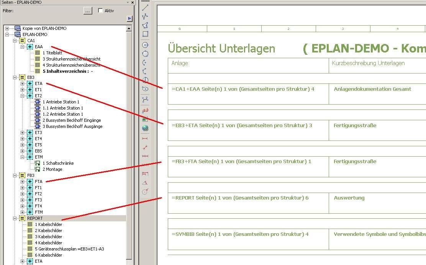
Task: Select the Aligned dimension tool
Action: (x=145, y=147)
